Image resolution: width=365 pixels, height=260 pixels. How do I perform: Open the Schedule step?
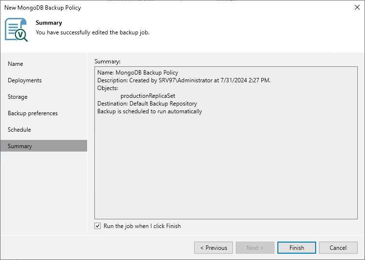(19, 130)
